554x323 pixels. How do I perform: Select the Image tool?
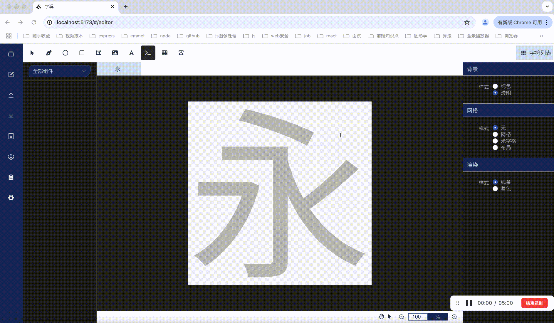tap(115, 53)
